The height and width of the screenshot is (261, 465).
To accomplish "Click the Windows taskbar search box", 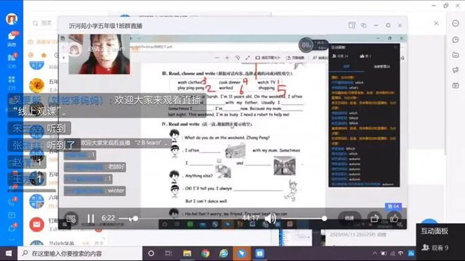I will point(80,253).
